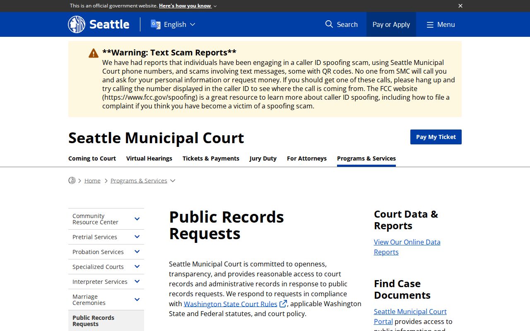
Task: Select Public Records Requests in sidebar
Action: pos(106,321)
